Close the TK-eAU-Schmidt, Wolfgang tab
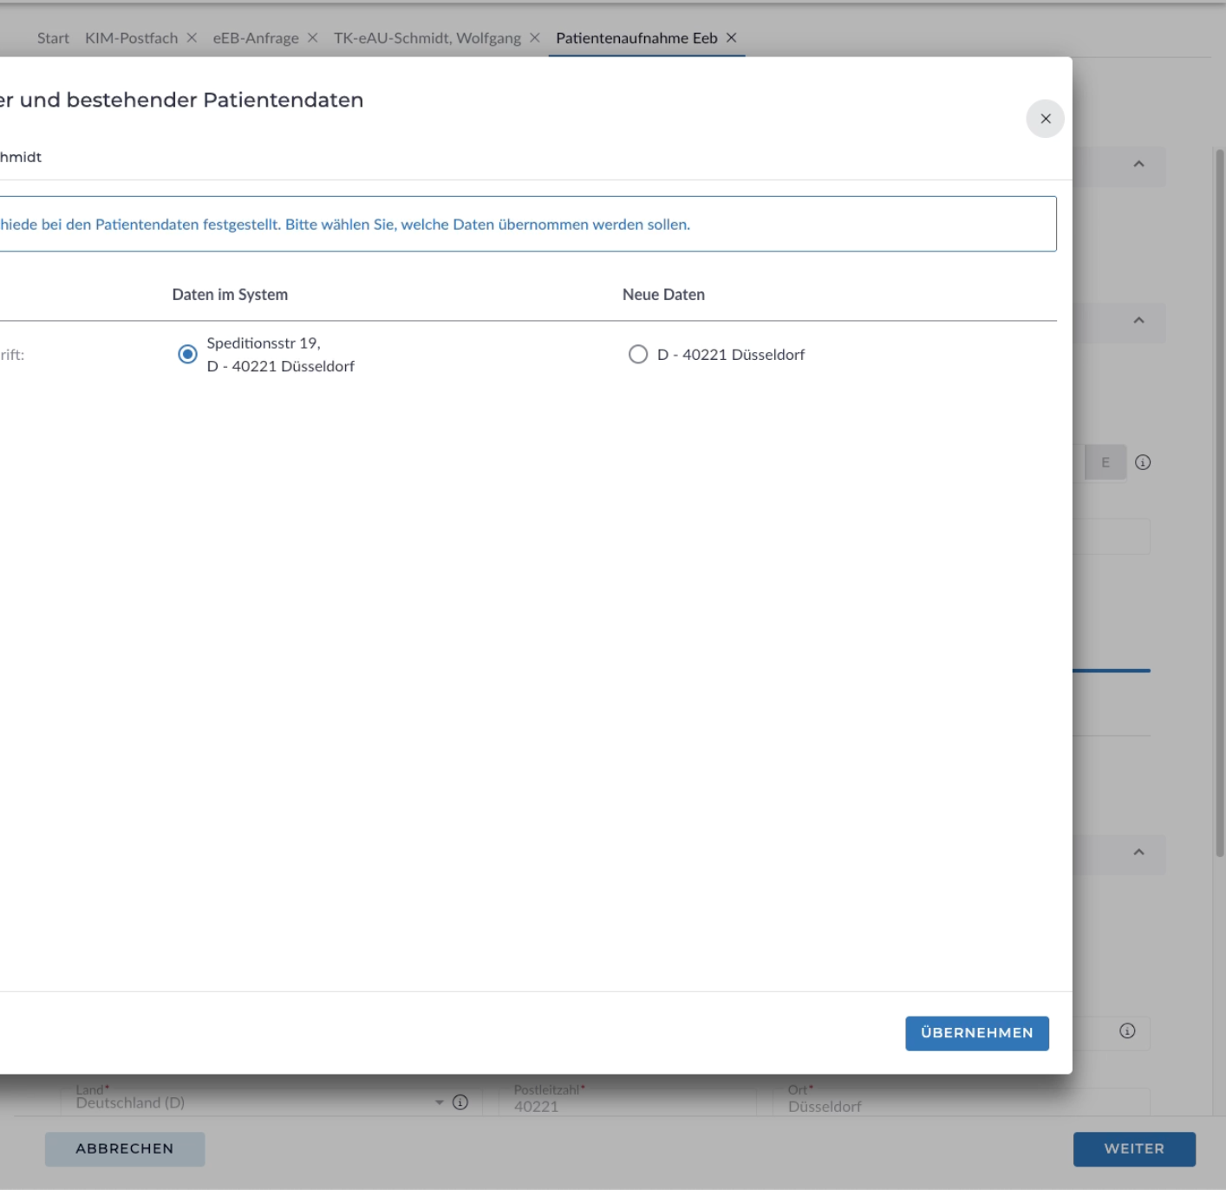This screenshot has height=1190, width=1226. point(535,38)
